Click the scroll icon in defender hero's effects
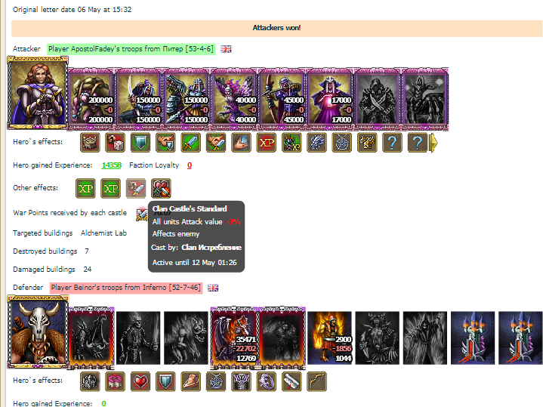 292,382
